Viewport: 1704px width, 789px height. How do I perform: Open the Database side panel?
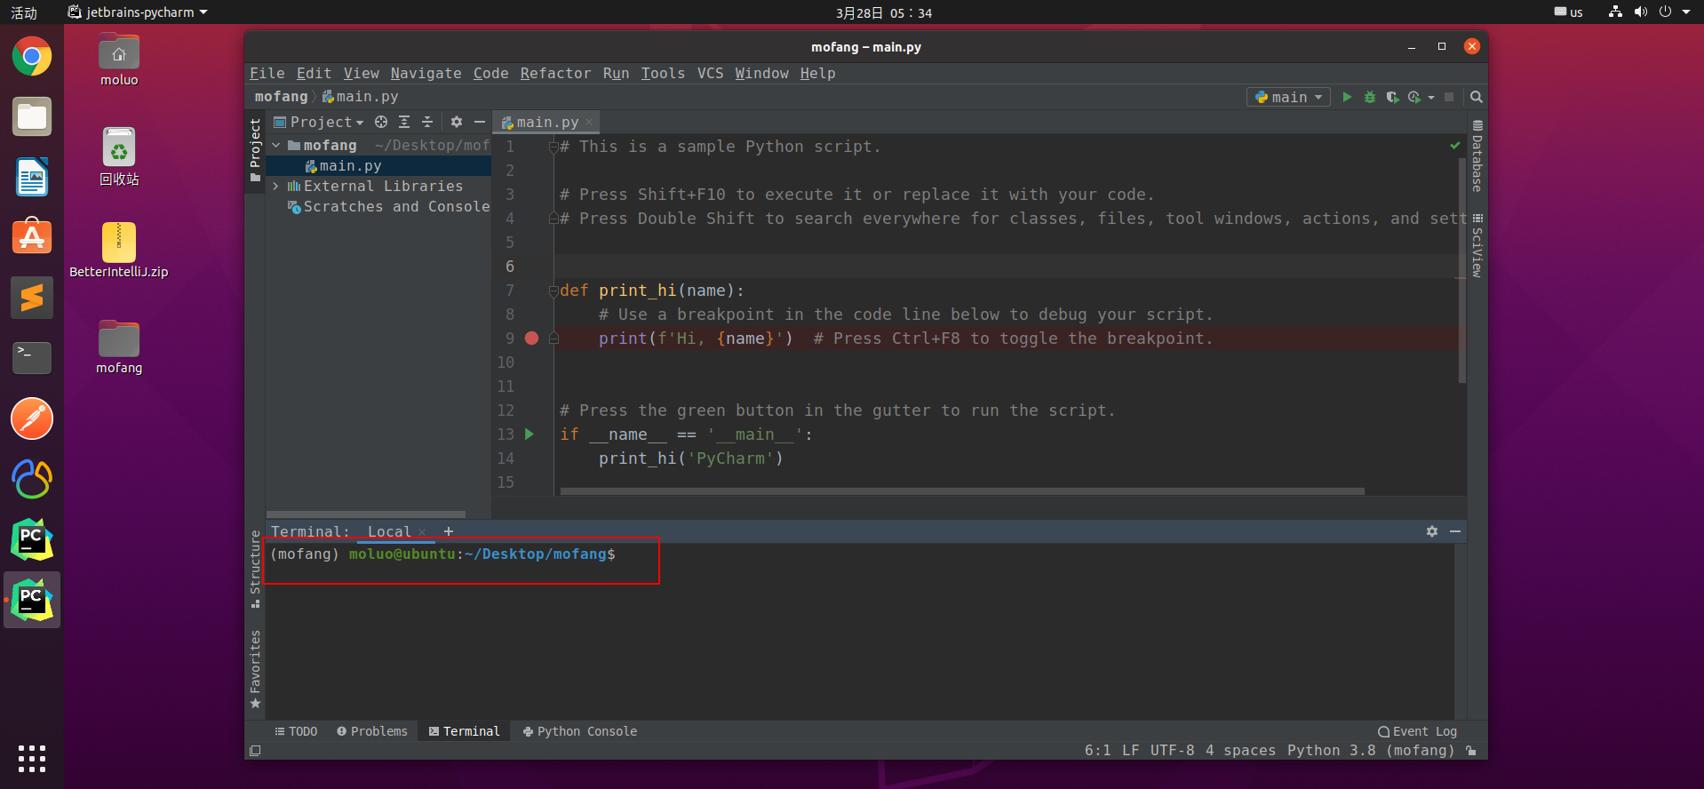(1477, 156)
